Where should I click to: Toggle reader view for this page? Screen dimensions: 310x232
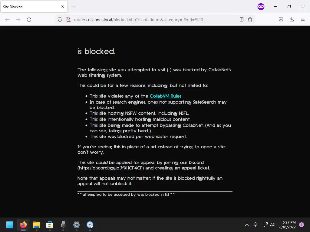tap(241, 19)
